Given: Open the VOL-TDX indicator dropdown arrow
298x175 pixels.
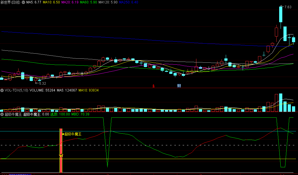Looking at the screenshot, I should pos(2,90).
